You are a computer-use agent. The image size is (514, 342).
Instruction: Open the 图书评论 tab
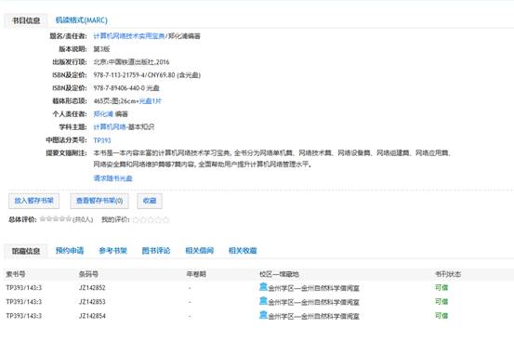pos(156,251)
